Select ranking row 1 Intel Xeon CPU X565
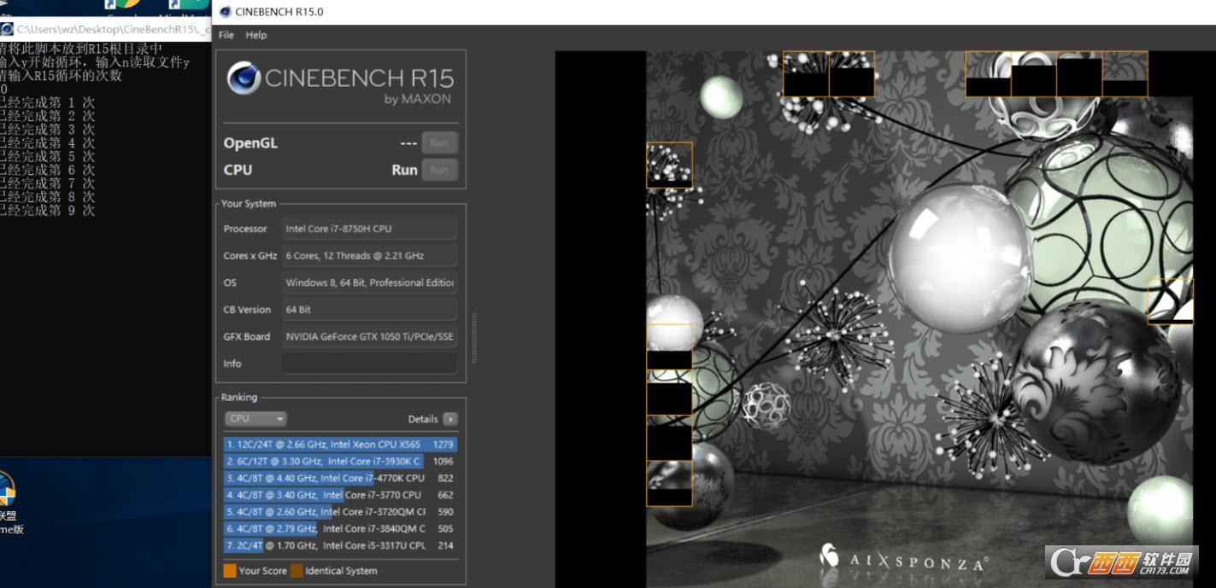1216x588 pixels. click(x=340, y=445)
